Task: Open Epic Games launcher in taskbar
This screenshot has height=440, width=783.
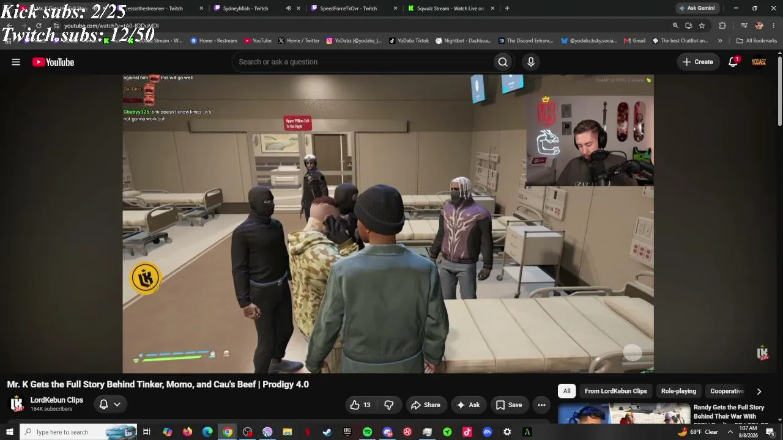Action: pyautogui.click(x=347, y=432)
